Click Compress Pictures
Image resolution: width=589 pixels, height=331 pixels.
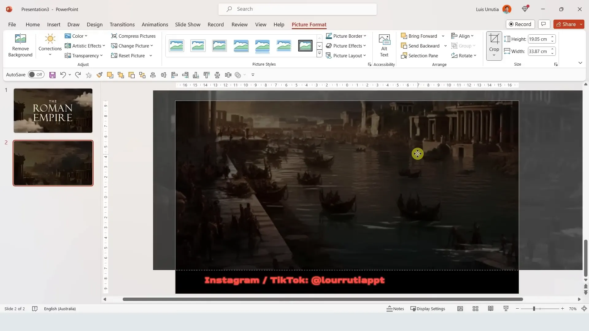[133, 36]
